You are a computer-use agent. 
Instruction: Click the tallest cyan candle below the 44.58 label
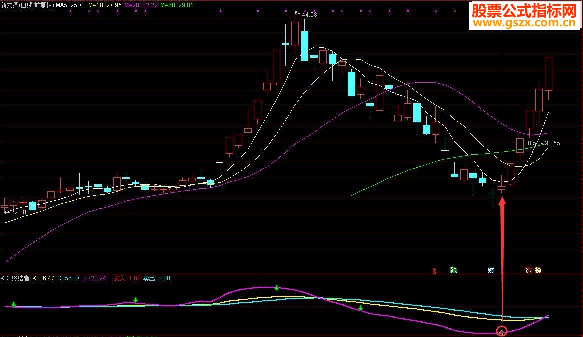304,46
